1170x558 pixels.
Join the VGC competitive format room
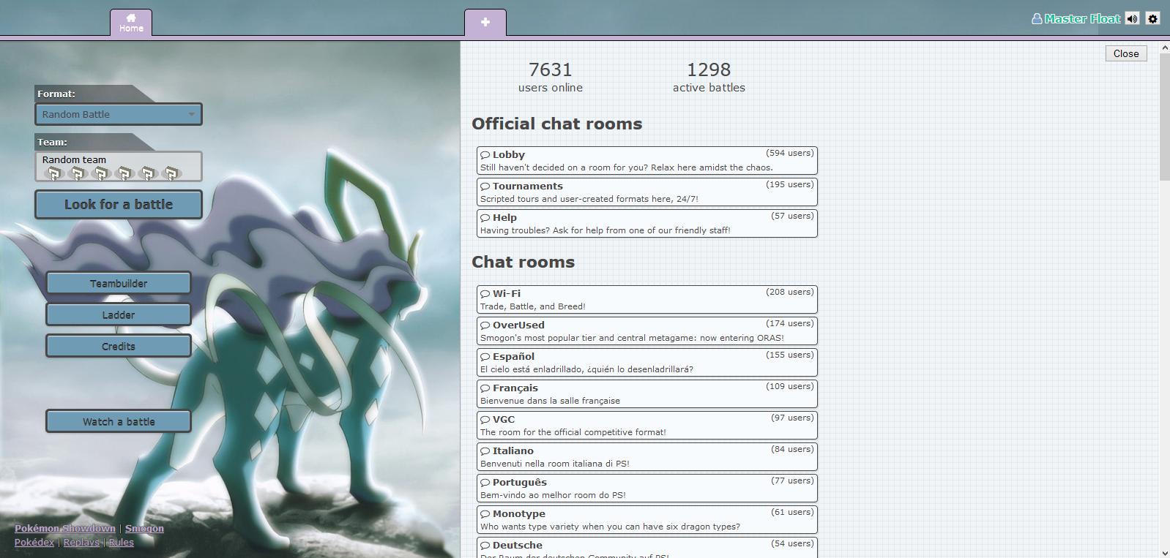[x=647, y=426]
